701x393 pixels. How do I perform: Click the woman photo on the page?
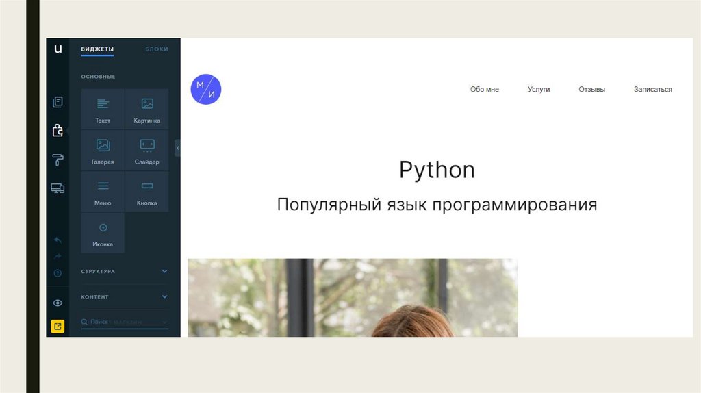coord(353,298)
